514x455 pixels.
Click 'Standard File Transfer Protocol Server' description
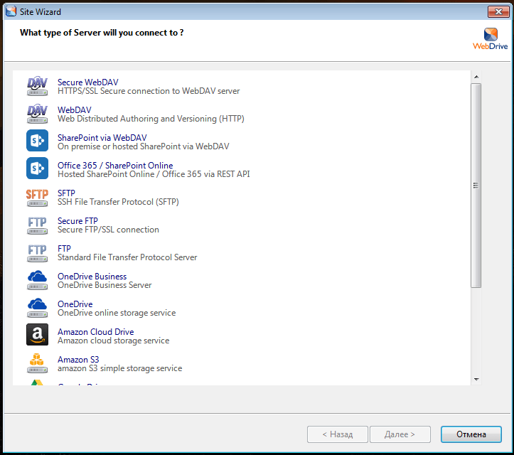[x=127, y=257]
